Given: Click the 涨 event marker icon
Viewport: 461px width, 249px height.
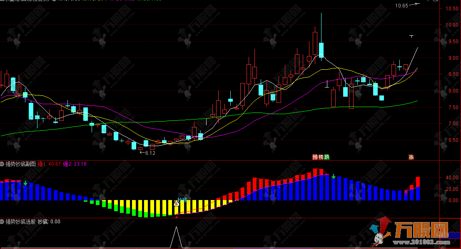Looking at the screenshot, I should [x=411, y=157].
